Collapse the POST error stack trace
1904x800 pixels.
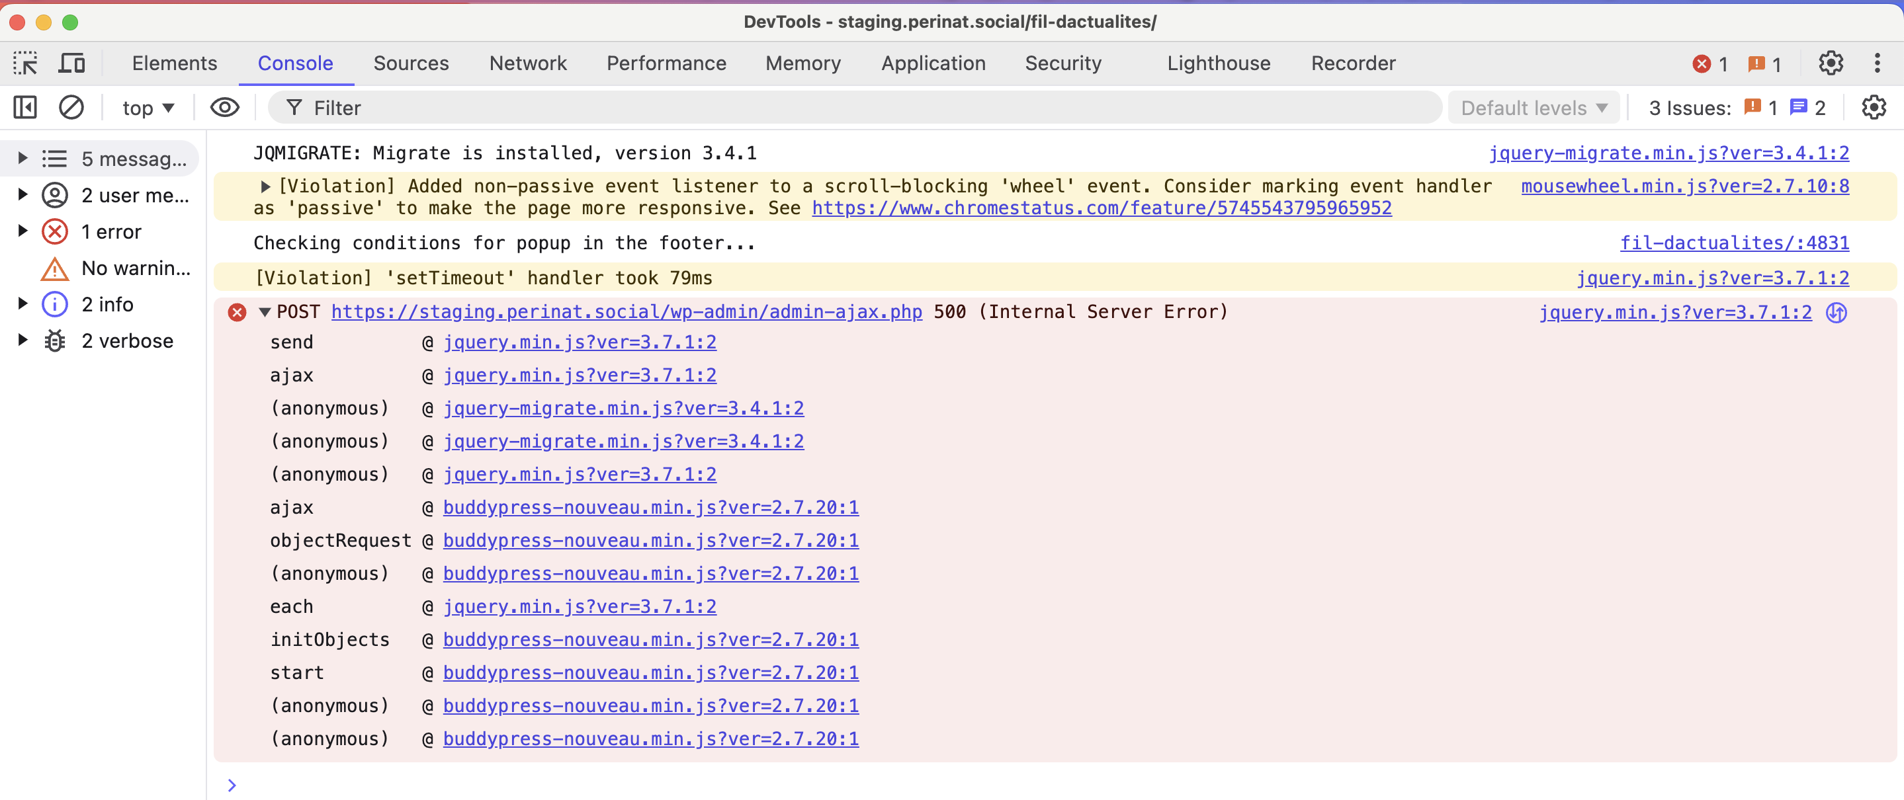tap(264, 313)
